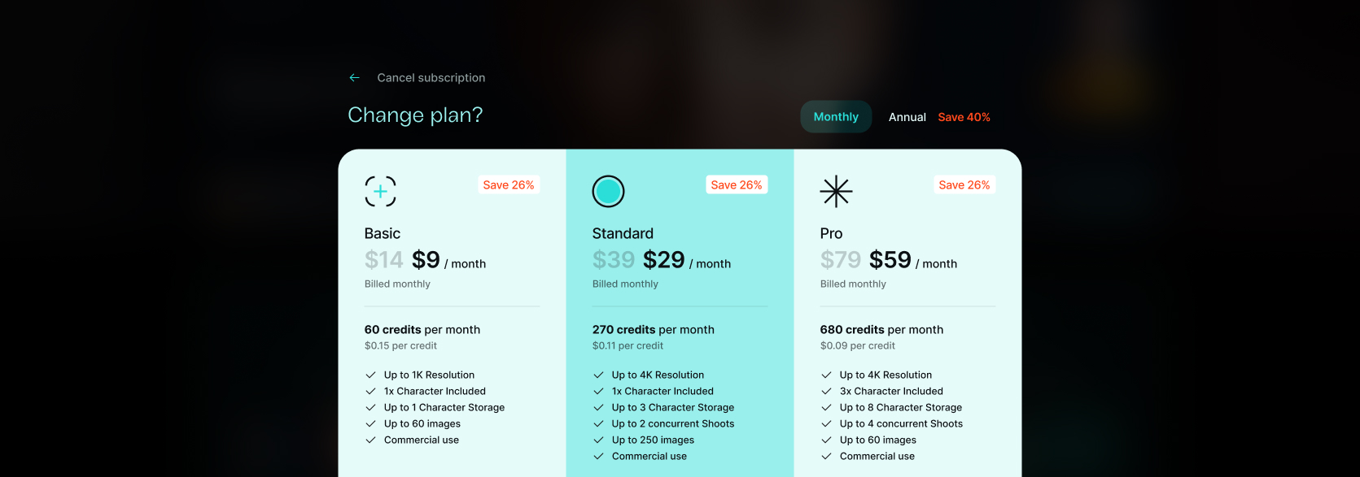The height and width of the screenshot is (477, 1360).
Task: Switch billing to Monthly
Action: tap(836, 117)
